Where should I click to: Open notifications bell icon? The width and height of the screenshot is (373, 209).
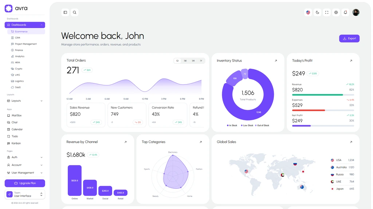coord(345,12)
